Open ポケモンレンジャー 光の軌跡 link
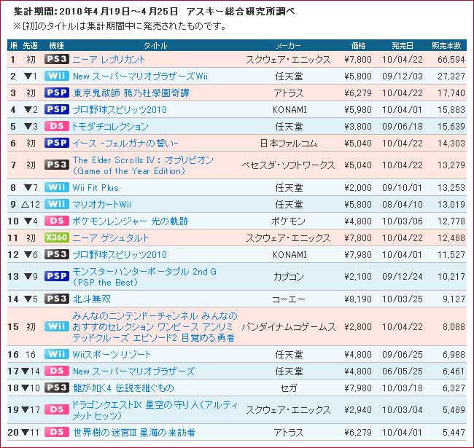Image resolution: width=474 pixels, height=448 pixels. (131, 221)
